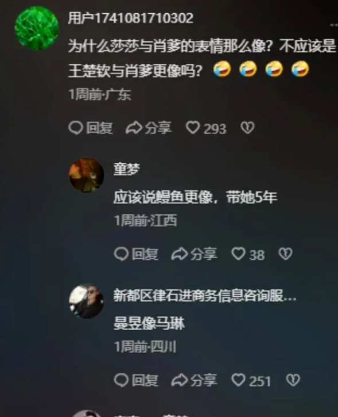338x417 pixels.
Task: Like 童梦's reply with 38 likes
Action: click(248, 254)
